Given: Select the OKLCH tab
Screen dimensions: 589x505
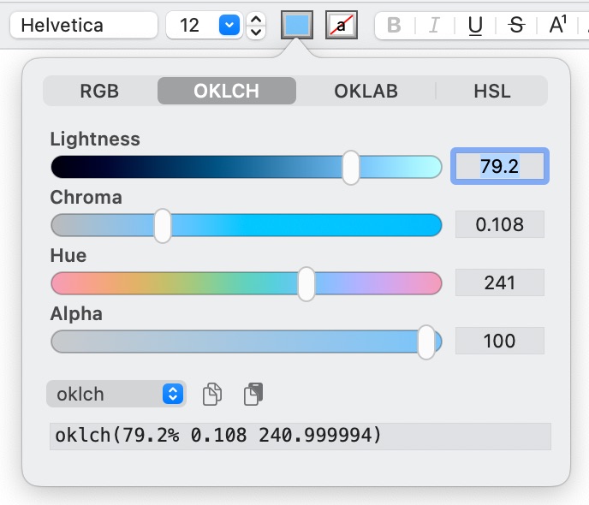Looking at the screenshot, I should [x=227, y=91].
